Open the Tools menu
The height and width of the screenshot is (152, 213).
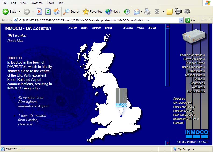tap(50, 3)
